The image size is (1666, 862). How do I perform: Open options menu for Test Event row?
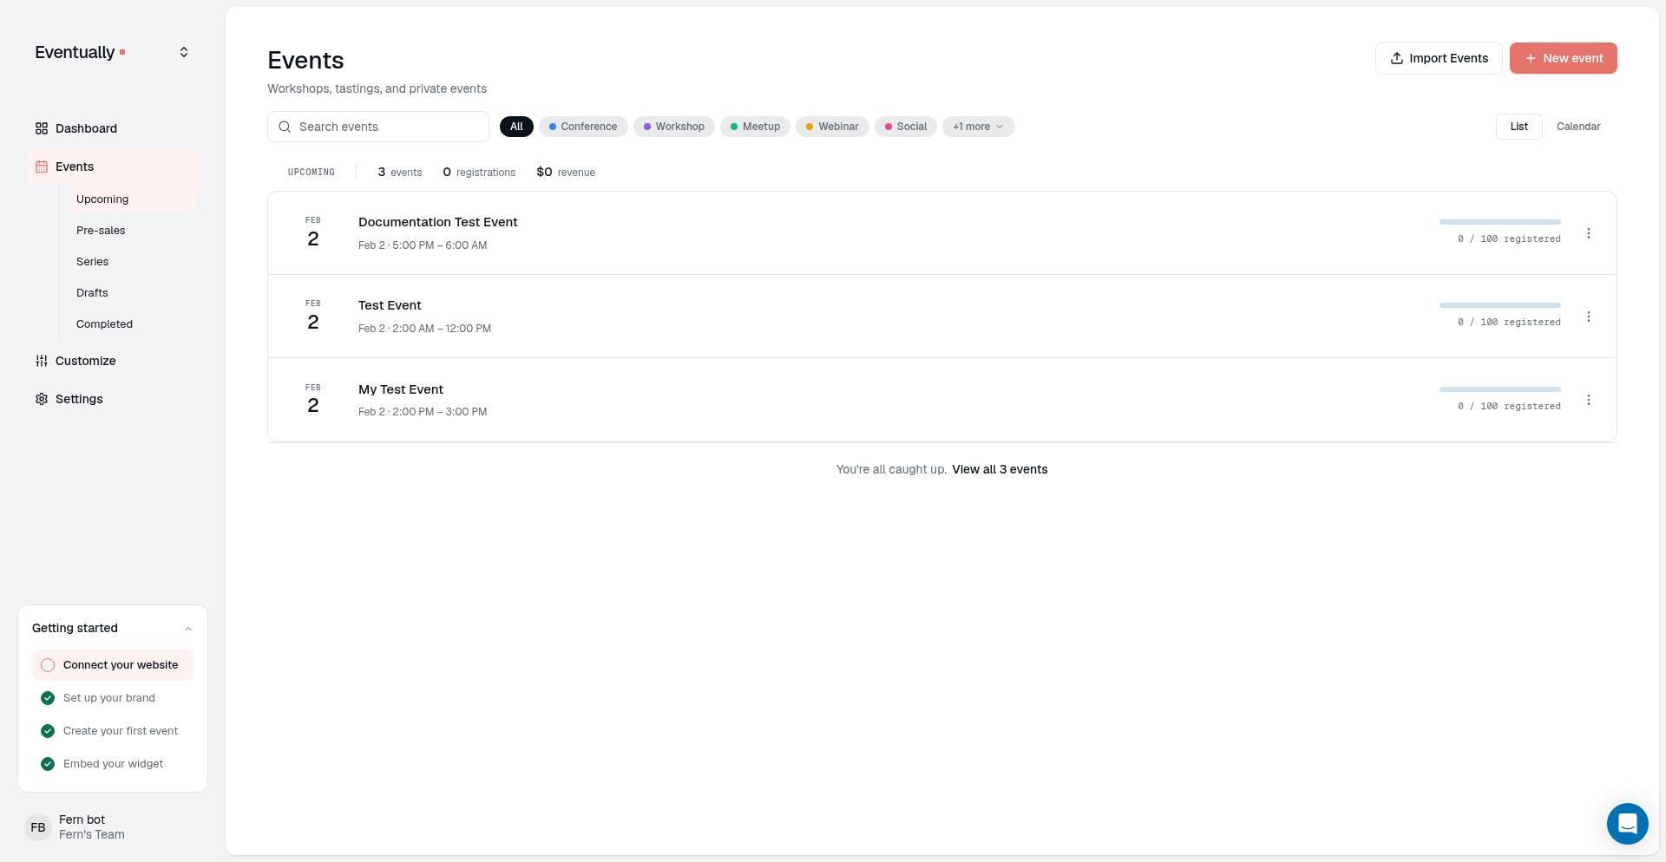point(1589,317)
